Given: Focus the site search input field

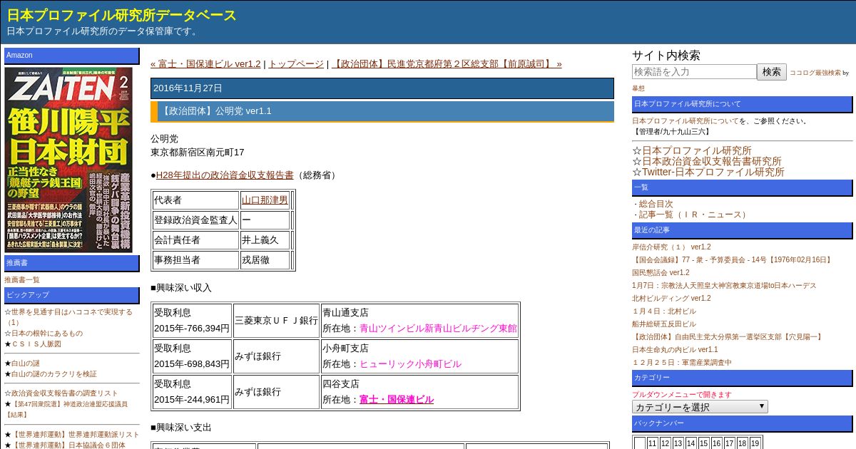Looking at the screenshot, I should (x=694, y=72).
